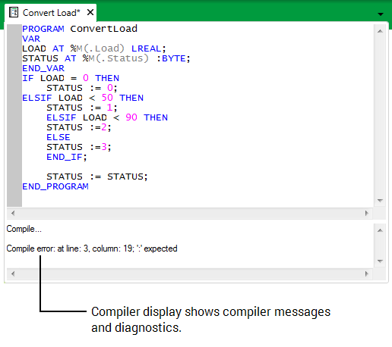Select the Convert Load* tab

[x=51, y=13]
